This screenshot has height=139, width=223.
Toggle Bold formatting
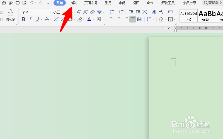[24, 19]
